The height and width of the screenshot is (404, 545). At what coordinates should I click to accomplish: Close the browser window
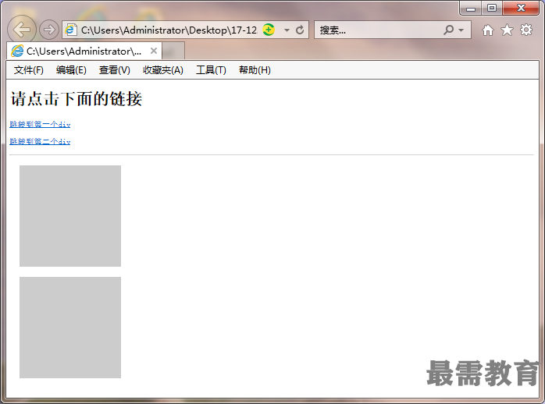point(521,8)
